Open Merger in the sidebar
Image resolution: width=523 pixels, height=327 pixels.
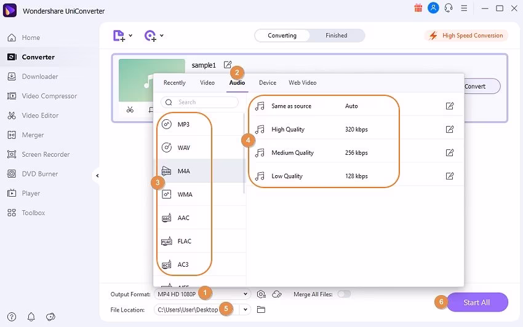click(49, 135)
